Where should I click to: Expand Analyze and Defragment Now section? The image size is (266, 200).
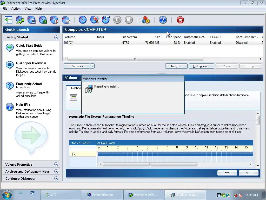56,171
